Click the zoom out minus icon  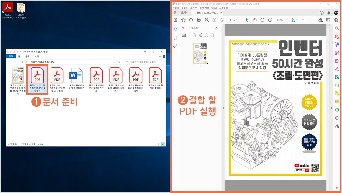(x=262, y=20)
